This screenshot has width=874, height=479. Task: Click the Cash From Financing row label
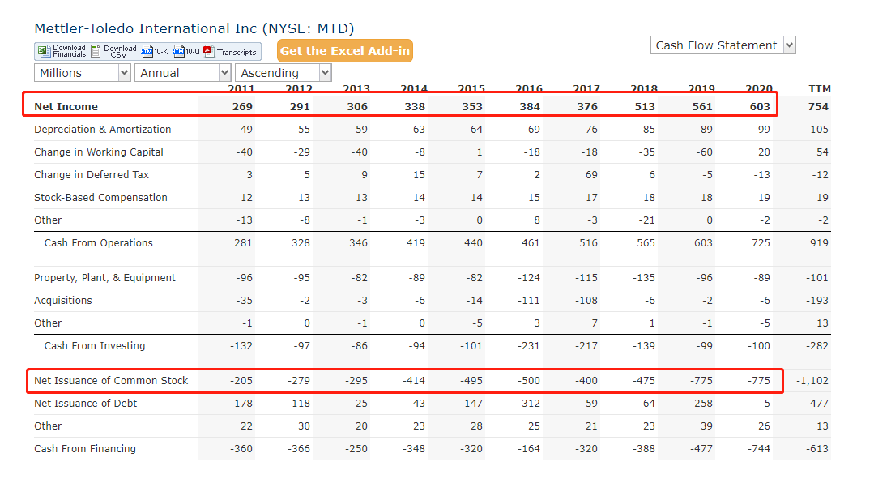tap(85, 449)
